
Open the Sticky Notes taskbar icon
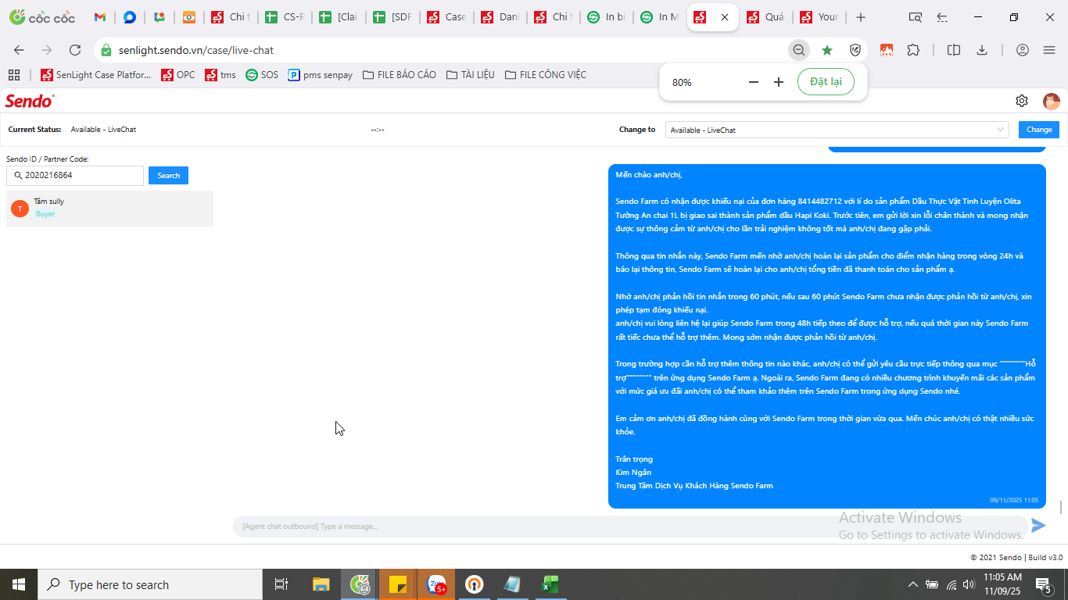point(398,584)
